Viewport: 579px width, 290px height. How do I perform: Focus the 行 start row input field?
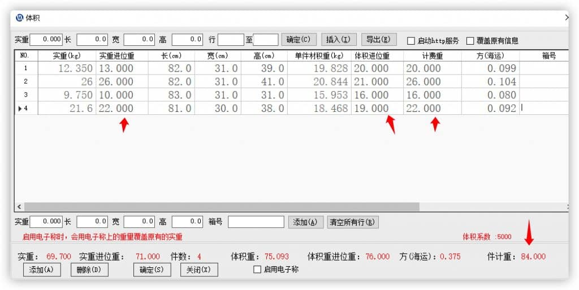(231, 40)
